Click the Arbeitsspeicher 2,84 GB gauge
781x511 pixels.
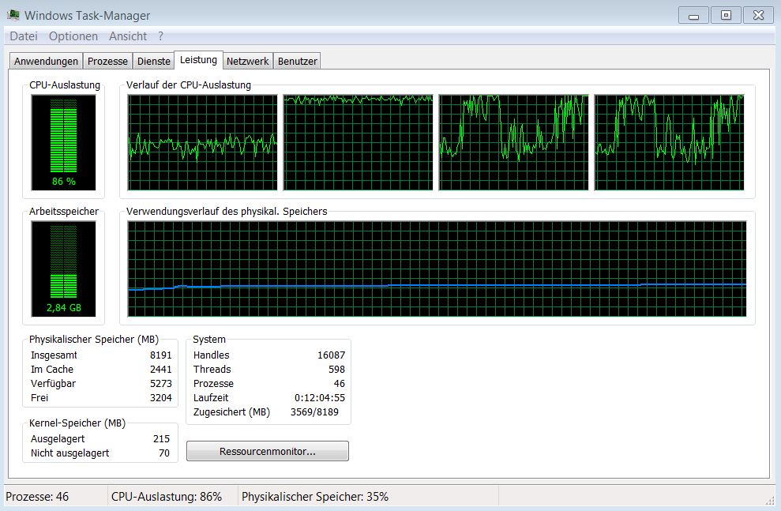click(x=63, y=269)
